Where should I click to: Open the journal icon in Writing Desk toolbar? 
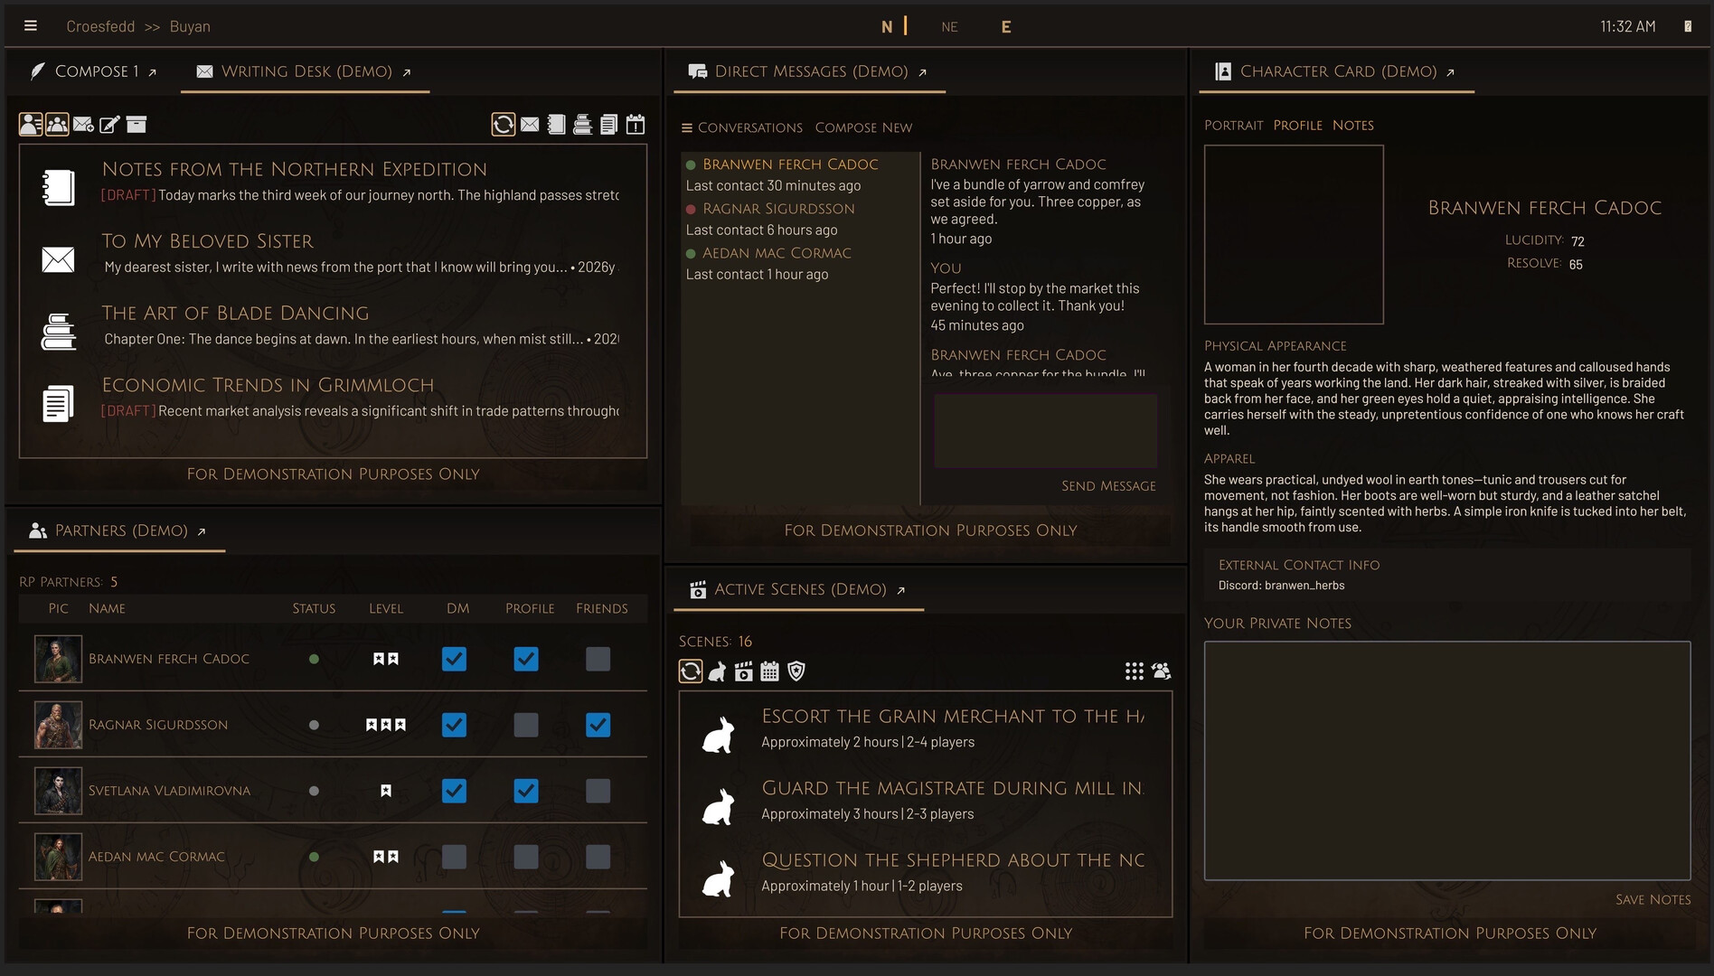coord(555,124)
